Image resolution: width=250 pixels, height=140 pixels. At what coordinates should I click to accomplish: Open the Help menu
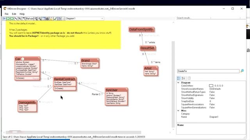[22, 14]
